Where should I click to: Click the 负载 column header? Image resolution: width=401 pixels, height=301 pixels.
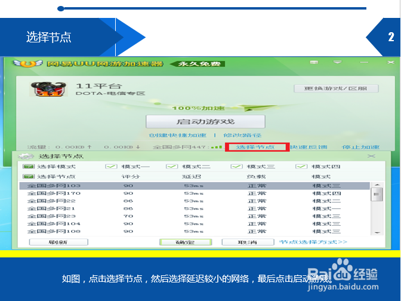click(256, 176)
